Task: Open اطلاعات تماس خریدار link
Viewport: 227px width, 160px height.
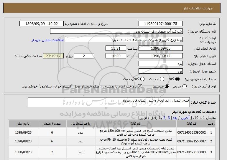Action: [48, 40]
